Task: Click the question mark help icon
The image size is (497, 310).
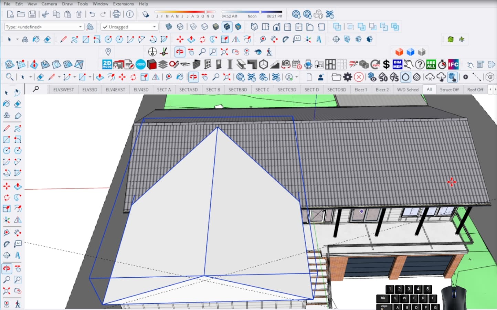Action: (420, 64)
